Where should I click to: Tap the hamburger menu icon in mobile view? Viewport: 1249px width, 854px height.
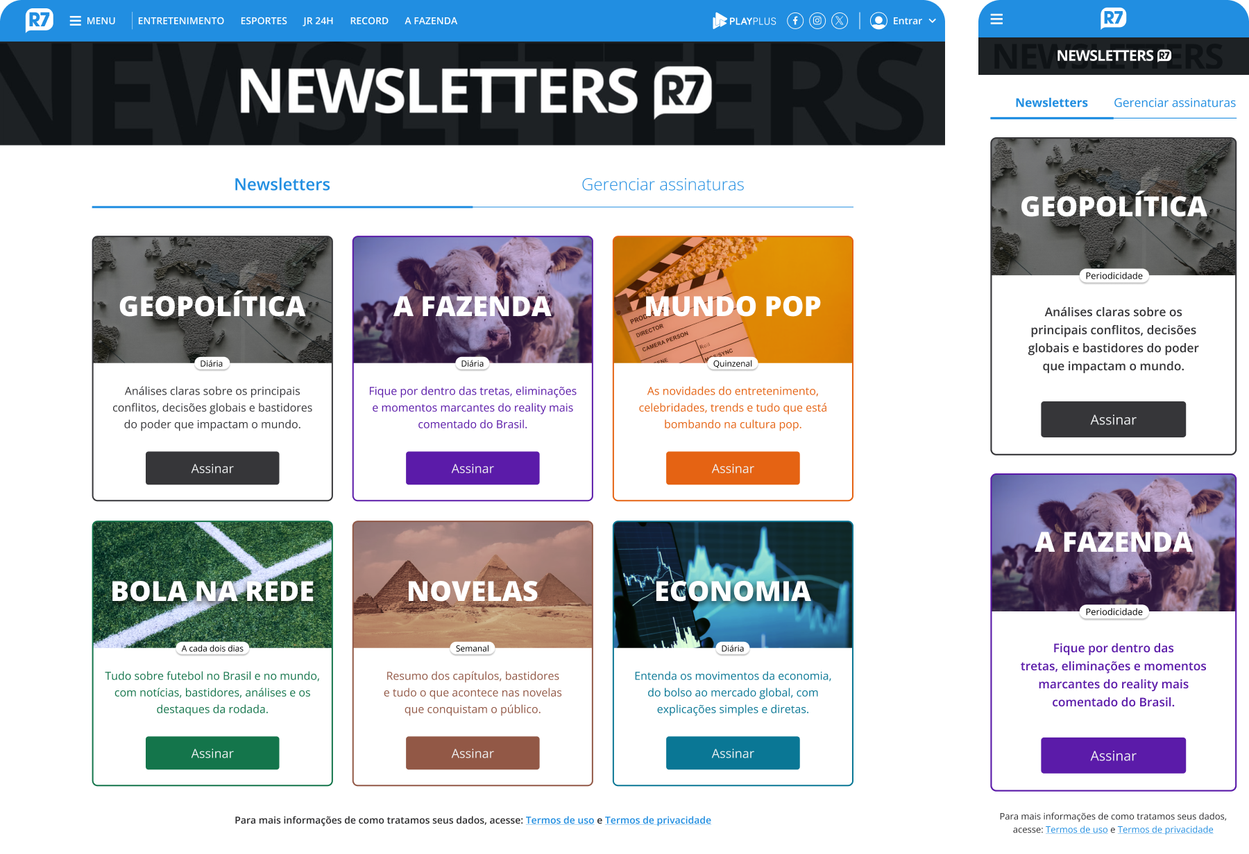coord(996,19)
